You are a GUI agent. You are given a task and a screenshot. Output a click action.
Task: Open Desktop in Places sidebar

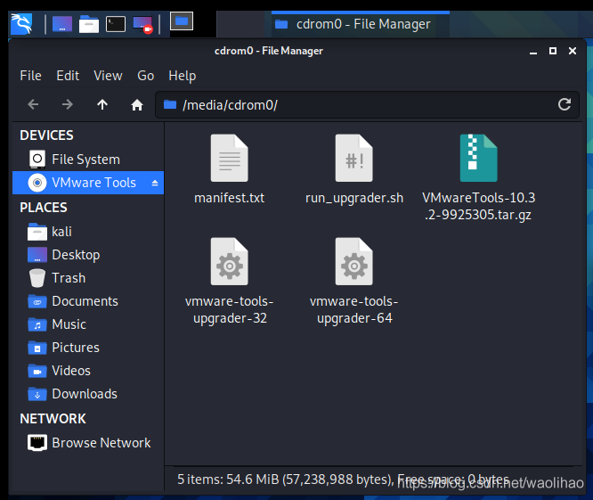point(88,255)
